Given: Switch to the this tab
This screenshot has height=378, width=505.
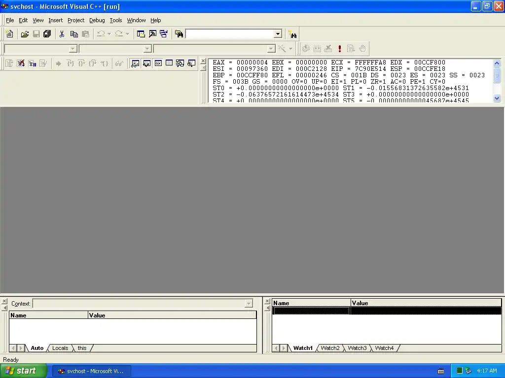Looking at the screenshot, I should pyautogui.click(x=82, y=348).
